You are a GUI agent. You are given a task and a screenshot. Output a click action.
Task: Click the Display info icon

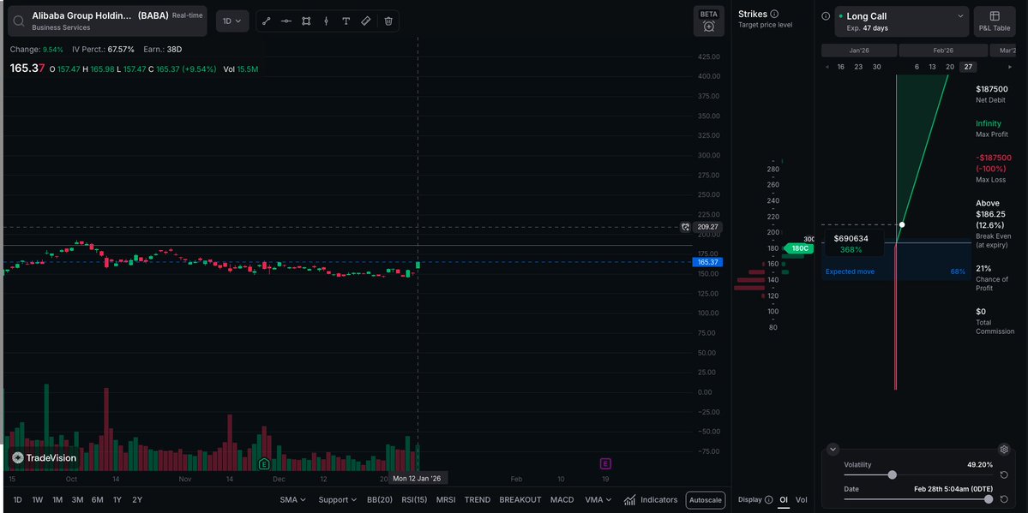tap(768, 499)
